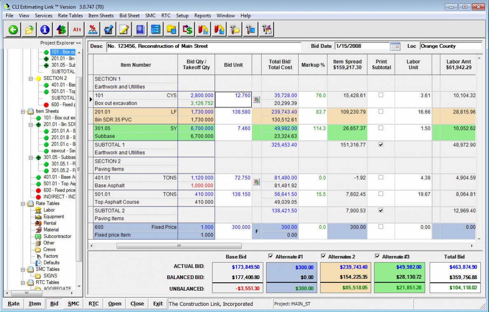This screenshot has width=489, height=312.
Task: Click the small icon in the 101 row
Action: (x=256, y=100)
